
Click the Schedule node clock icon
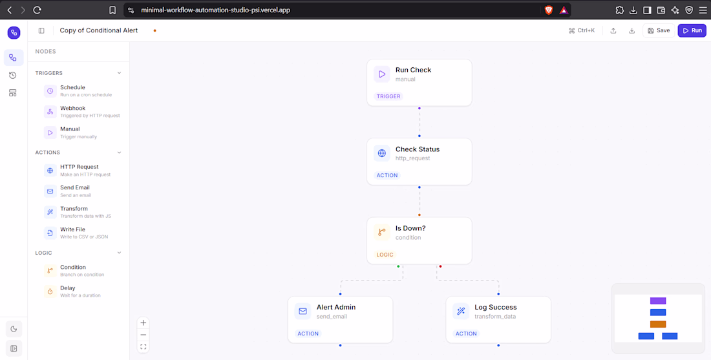pyautogui.click(x=50, y=90)
